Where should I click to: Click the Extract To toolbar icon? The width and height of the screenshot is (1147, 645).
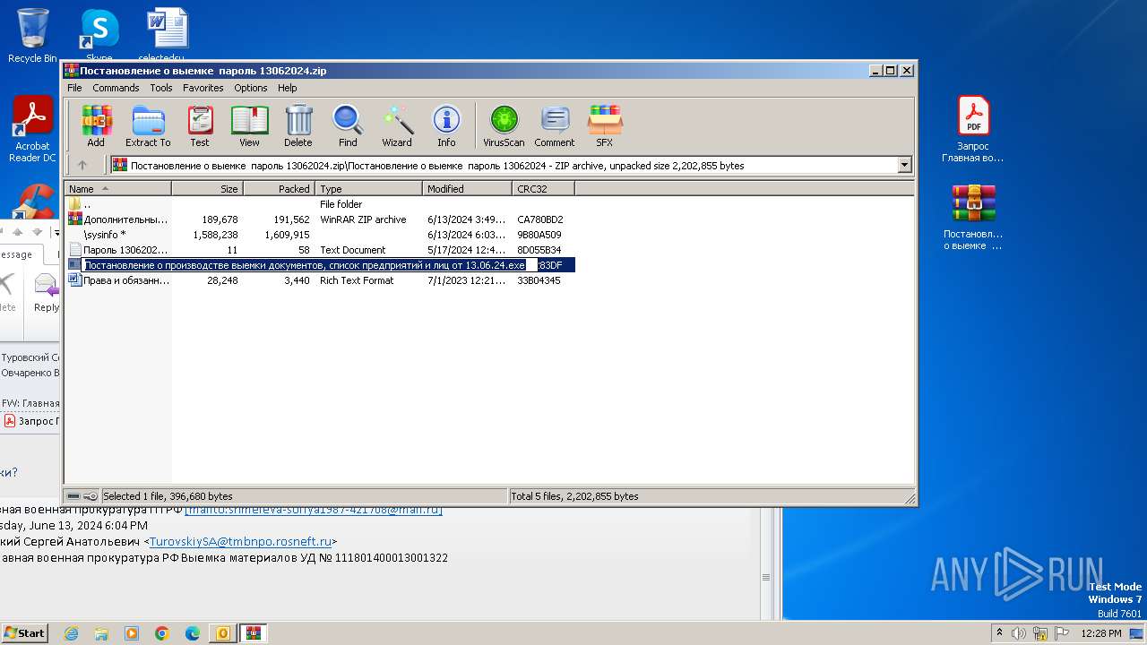[x=148, y=125]
